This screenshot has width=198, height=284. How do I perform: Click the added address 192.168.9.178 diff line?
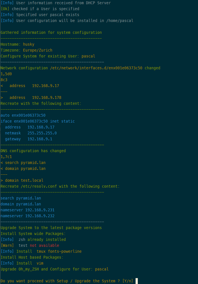31,97
